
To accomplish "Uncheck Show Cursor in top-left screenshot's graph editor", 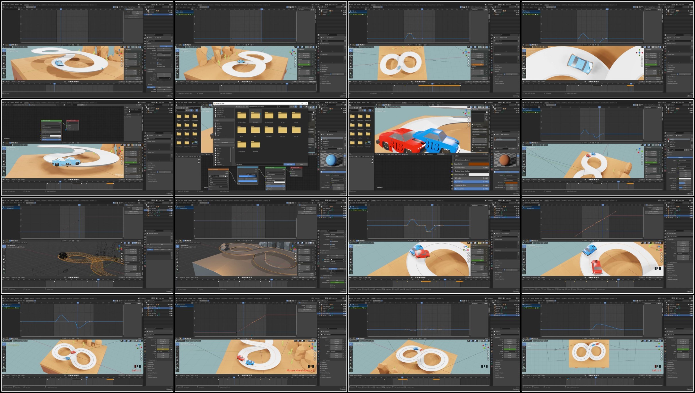I will coord(126,9).
